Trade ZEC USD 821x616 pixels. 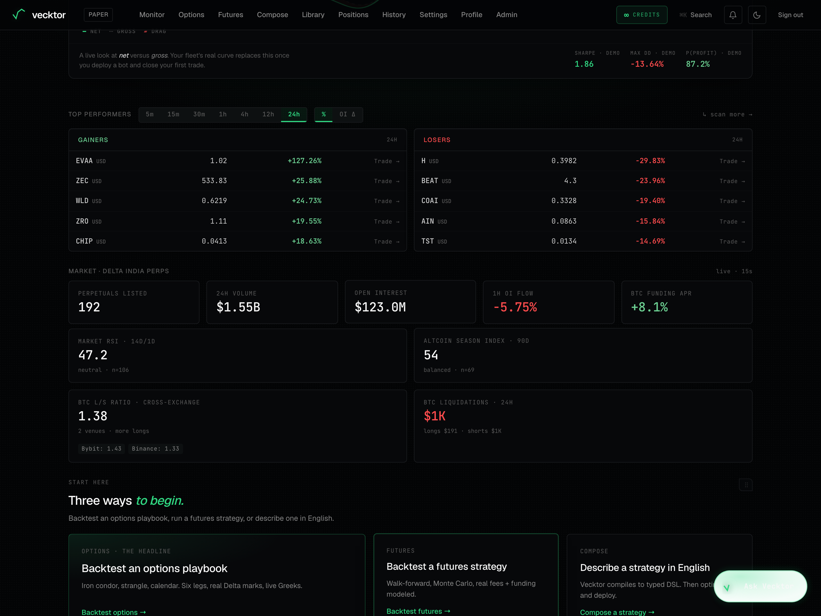coord(387,181)
